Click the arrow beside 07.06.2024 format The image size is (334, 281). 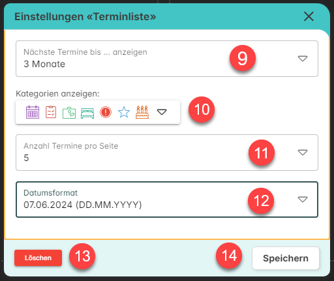pyautogui.click(x=303, y=200)
